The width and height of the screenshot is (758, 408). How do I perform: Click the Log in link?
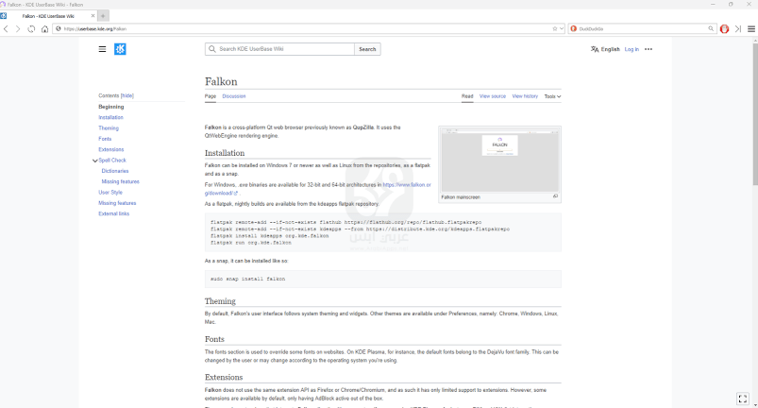pyautogui.click(x=632, y=49)
